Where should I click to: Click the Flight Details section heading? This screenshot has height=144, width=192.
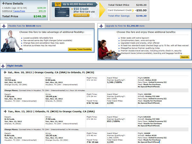point(15,66)
